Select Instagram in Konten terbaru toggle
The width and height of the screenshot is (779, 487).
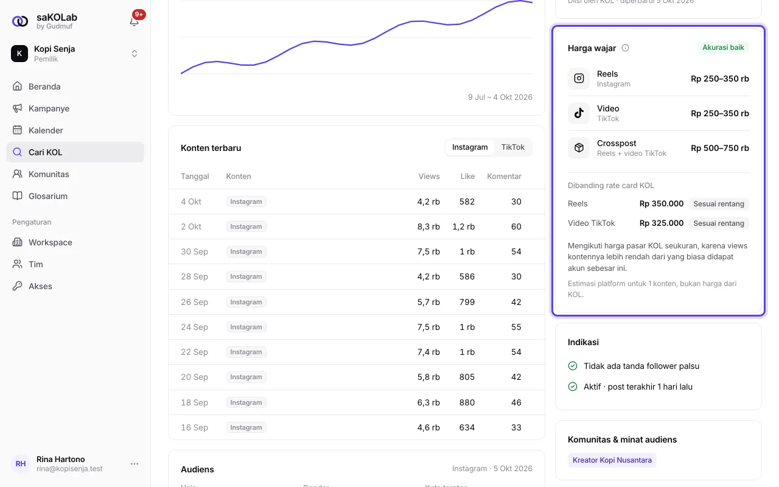coord(470,147)
